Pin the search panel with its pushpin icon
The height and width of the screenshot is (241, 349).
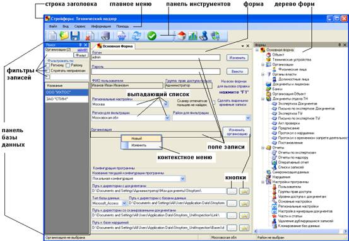(81, 45)
